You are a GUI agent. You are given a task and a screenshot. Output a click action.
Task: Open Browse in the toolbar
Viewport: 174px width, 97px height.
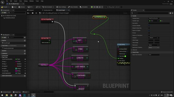click(x=22, y=7)
